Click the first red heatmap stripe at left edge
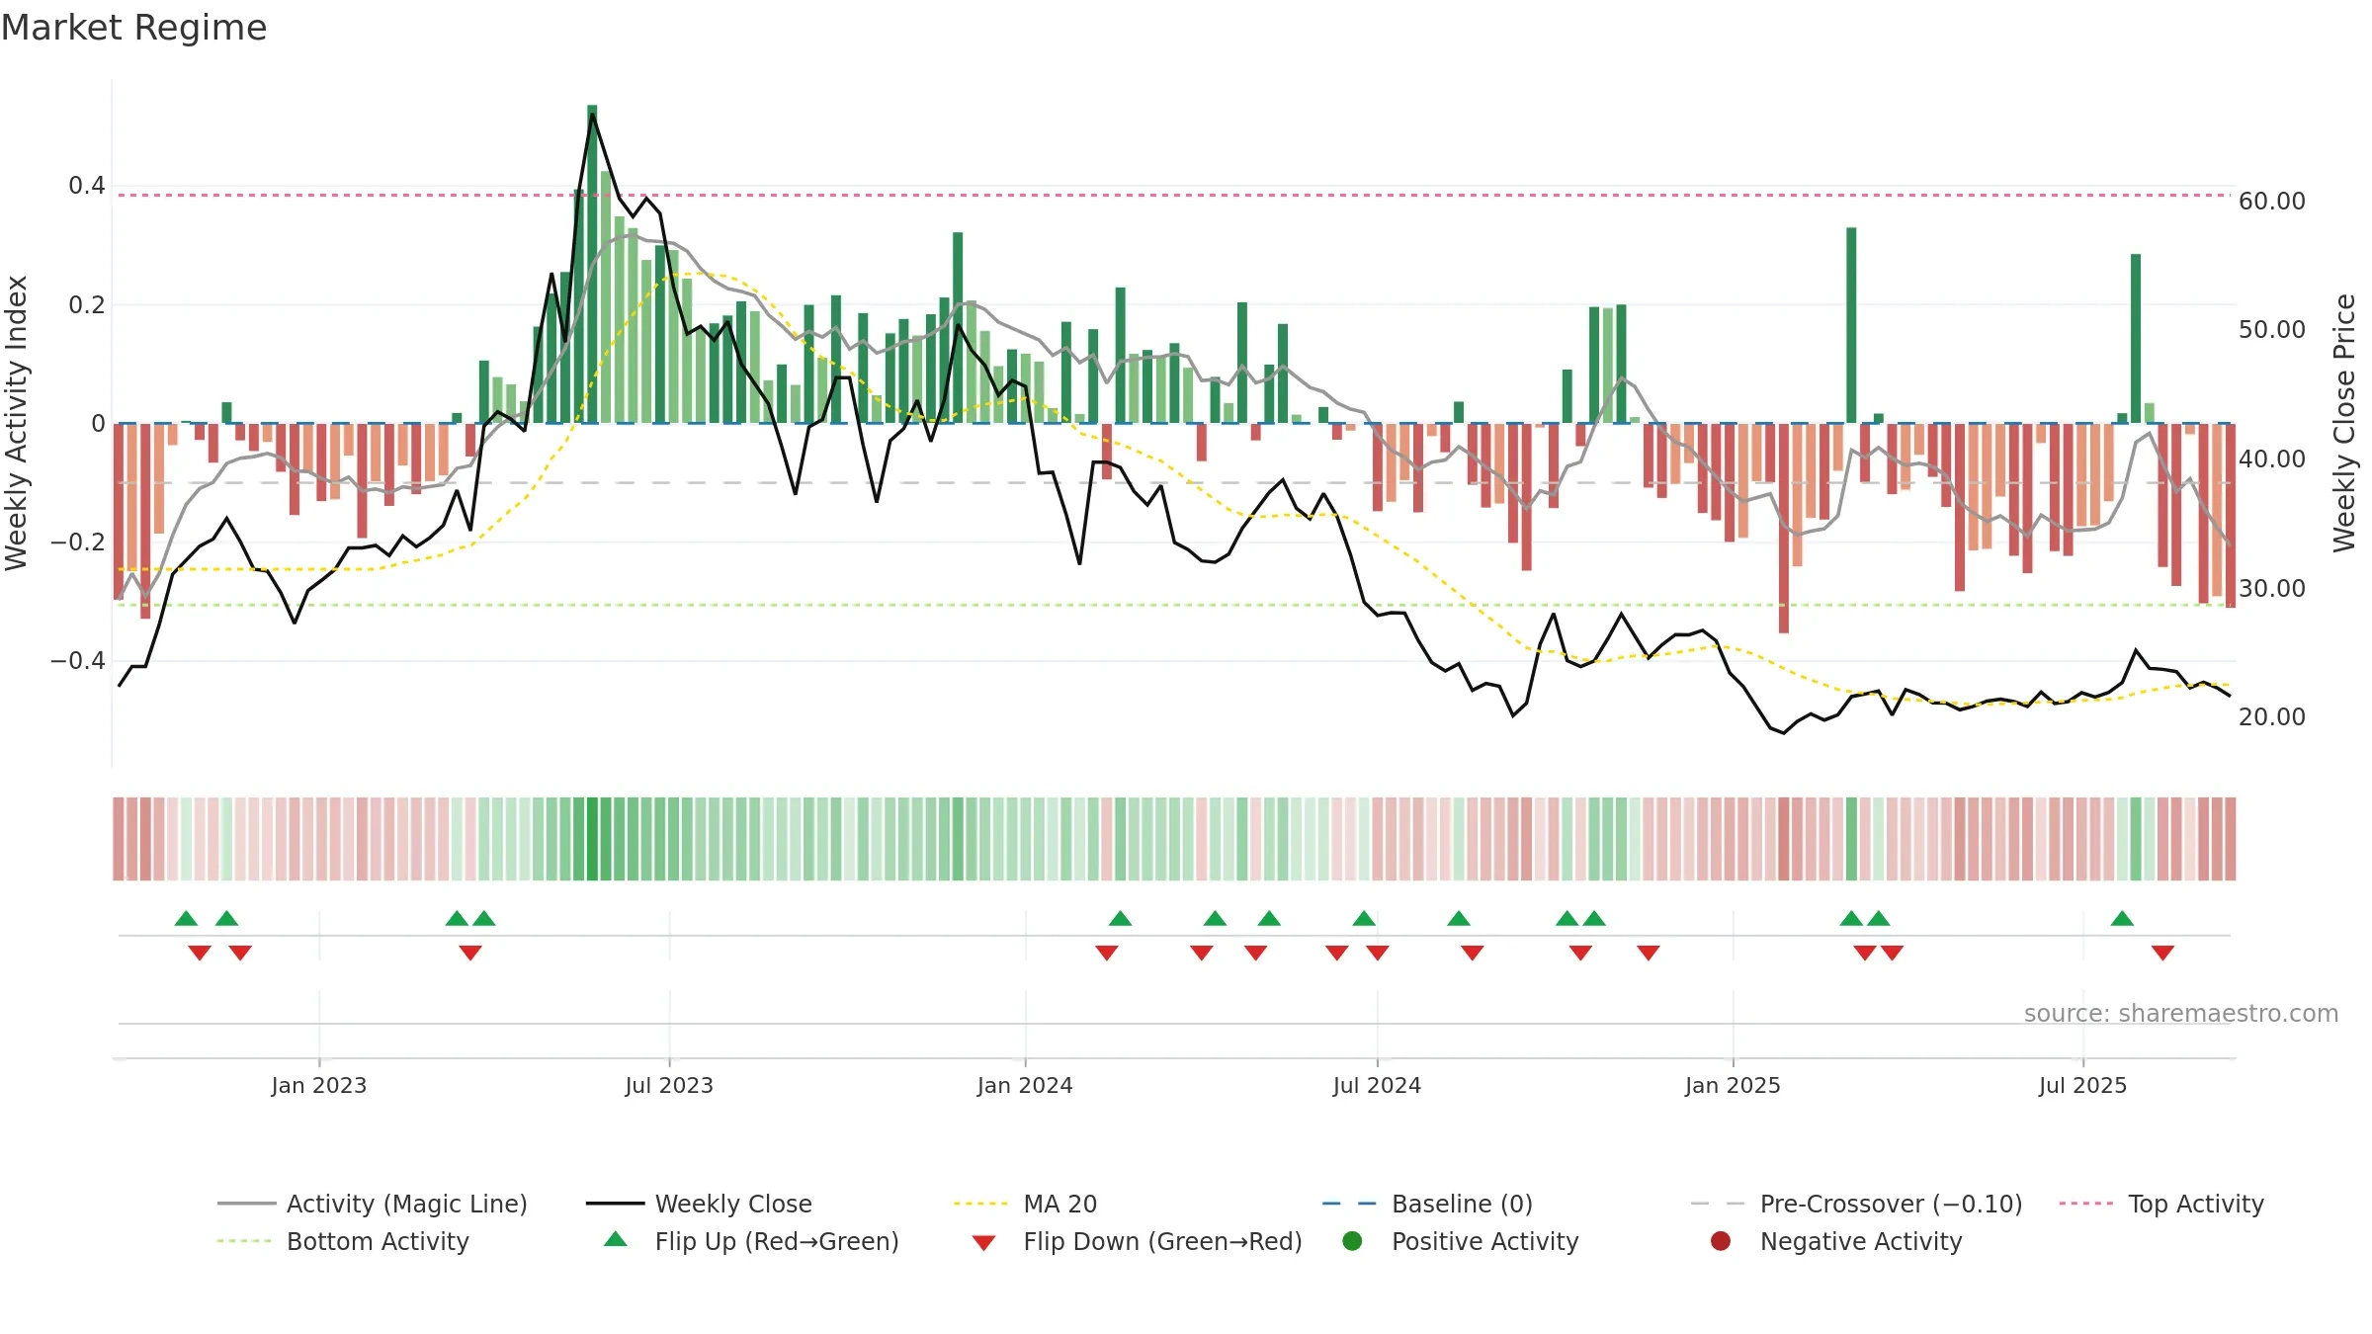 [119, 839]
